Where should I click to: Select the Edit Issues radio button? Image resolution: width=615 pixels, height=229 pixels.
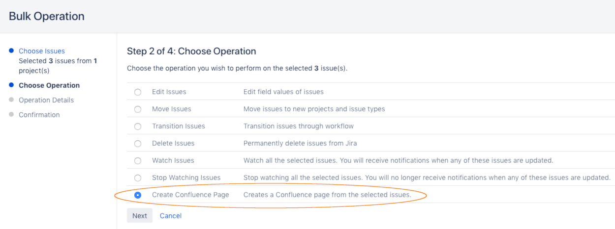(138, 92)
